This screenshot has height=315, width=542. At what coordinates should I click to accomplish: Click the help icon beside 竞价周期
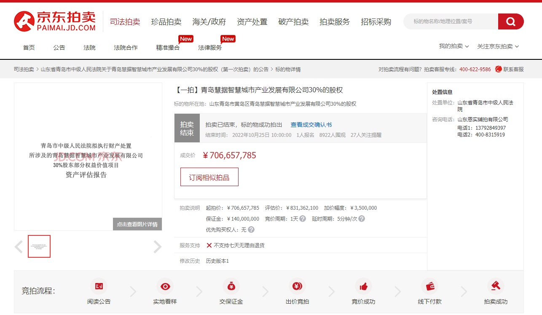coord(303,219)
